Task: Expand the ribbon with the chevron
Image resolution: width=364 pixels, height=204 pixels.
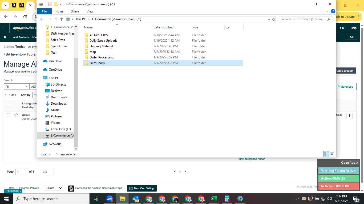Action: click(x=327, y=11)
